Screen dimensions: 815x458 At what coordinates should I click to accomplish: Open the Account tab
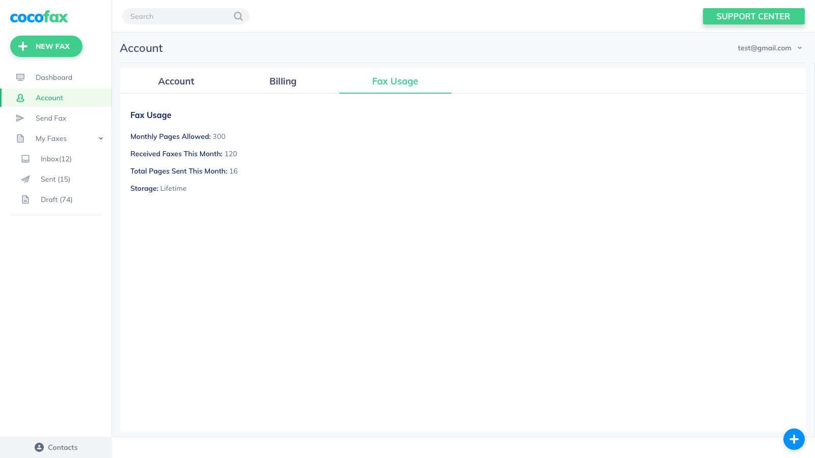176,81
